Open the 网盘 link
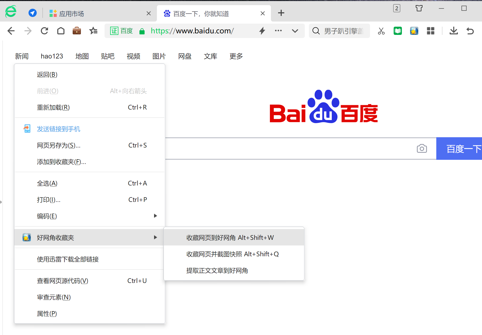This screenshot has height=335, width=482. click(185, 56)
